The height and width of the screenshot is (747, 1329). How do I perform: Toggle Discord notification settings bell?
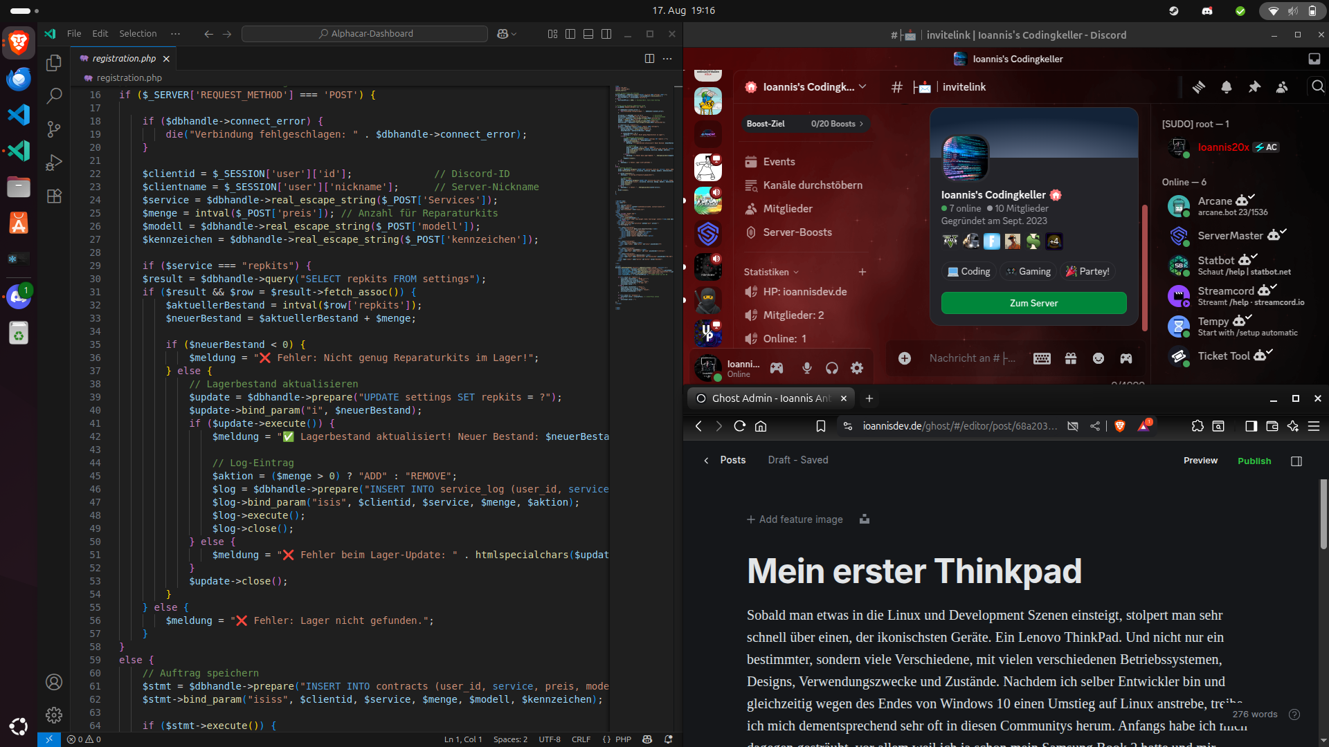click(1227, 87)
